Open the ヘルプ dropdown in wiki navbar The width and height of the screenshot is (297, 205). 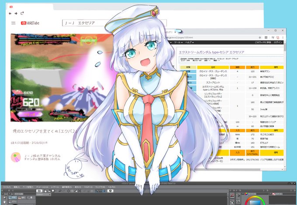190,42
